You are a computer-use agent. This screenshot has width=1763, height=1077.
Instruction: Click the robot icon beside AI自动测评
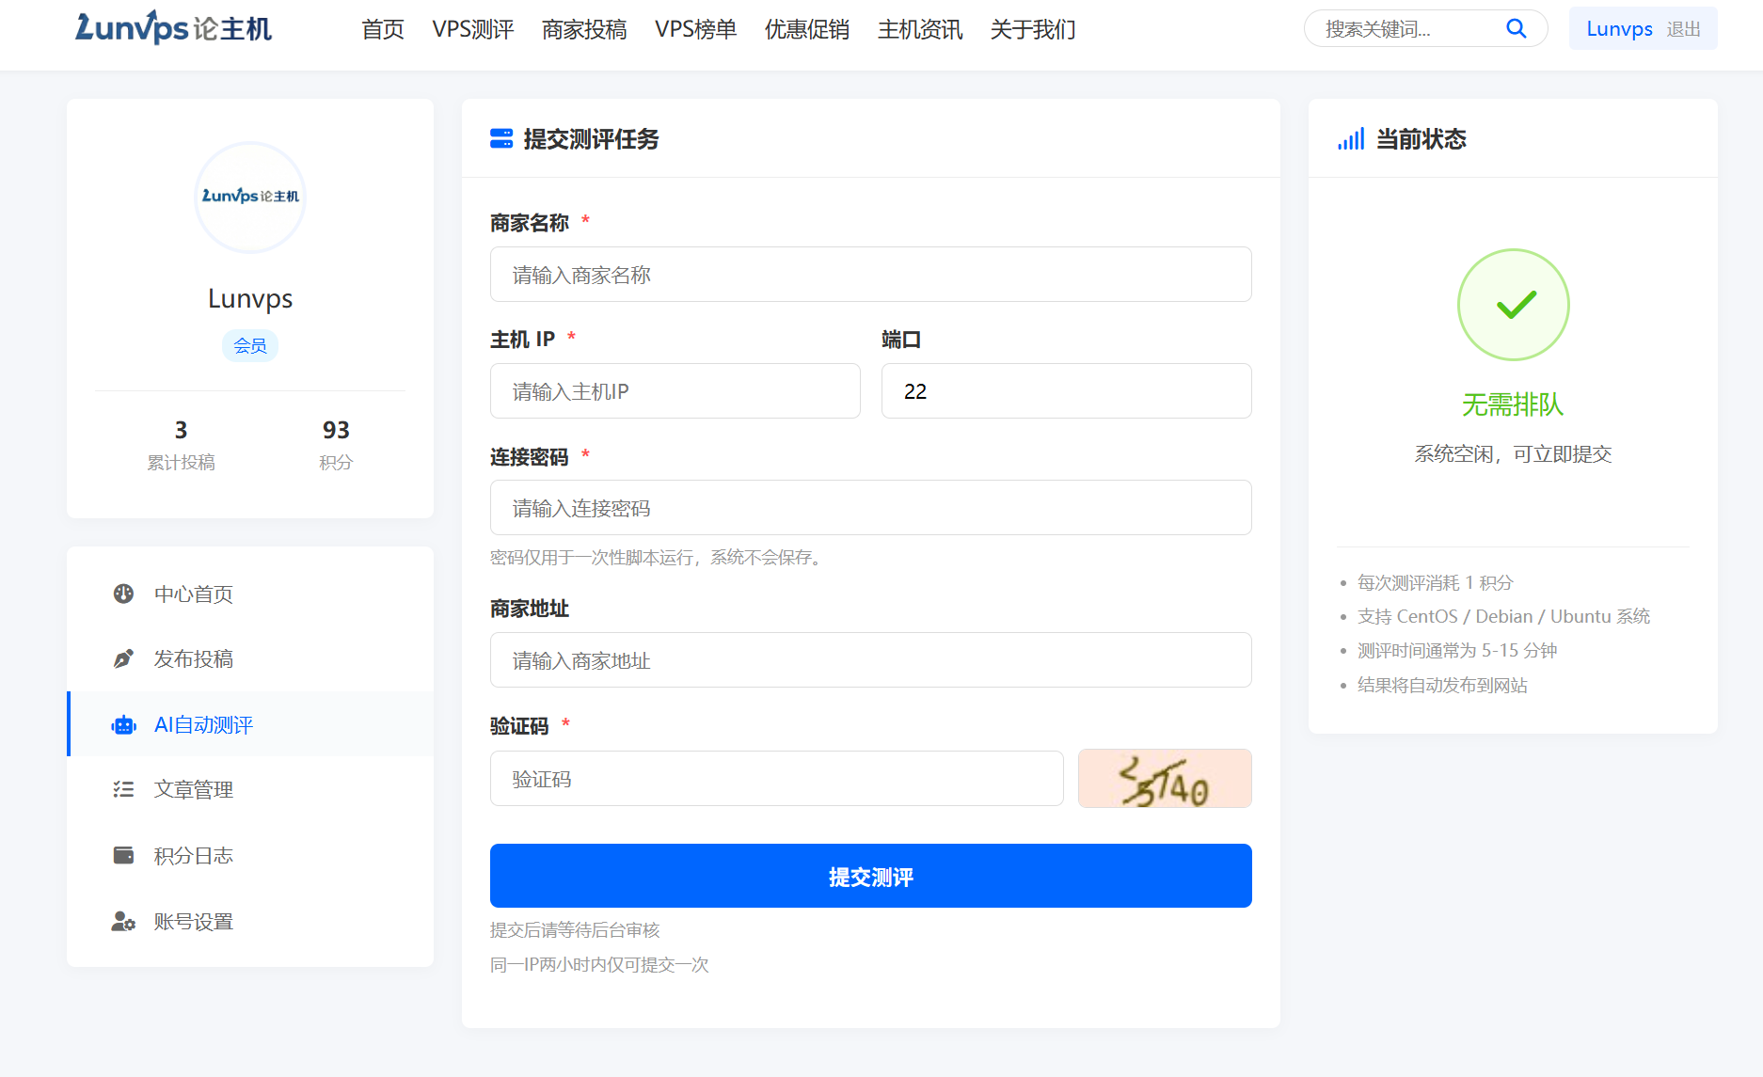click(x=123, y=724)
